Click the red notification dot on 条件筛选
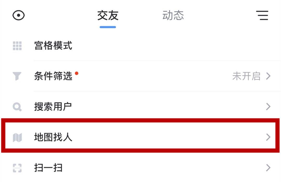The image size is (281, 182). click(76, 73)
